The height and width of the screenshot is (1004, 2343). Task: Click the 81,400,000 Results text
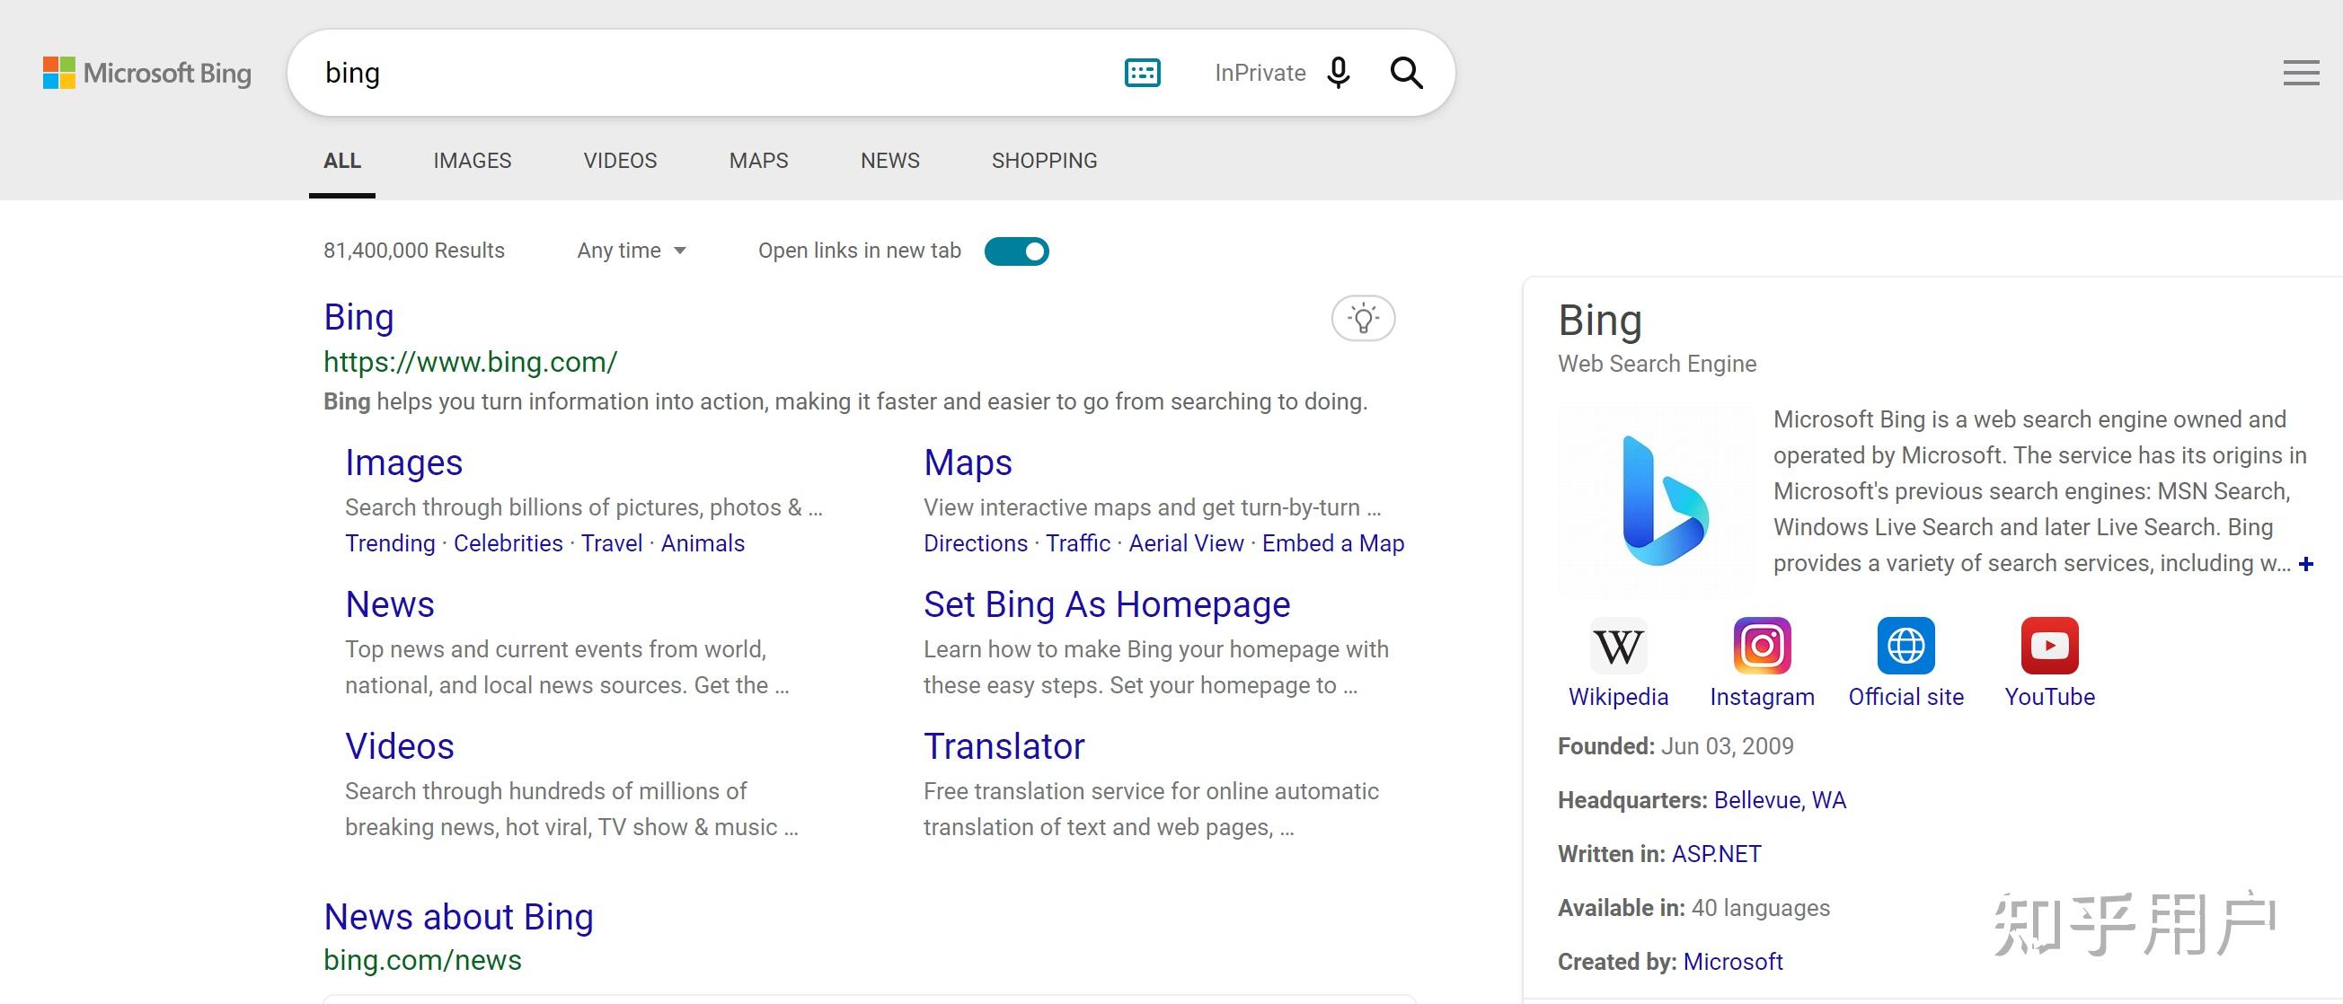pyautogui.click(x=414, y=251)
